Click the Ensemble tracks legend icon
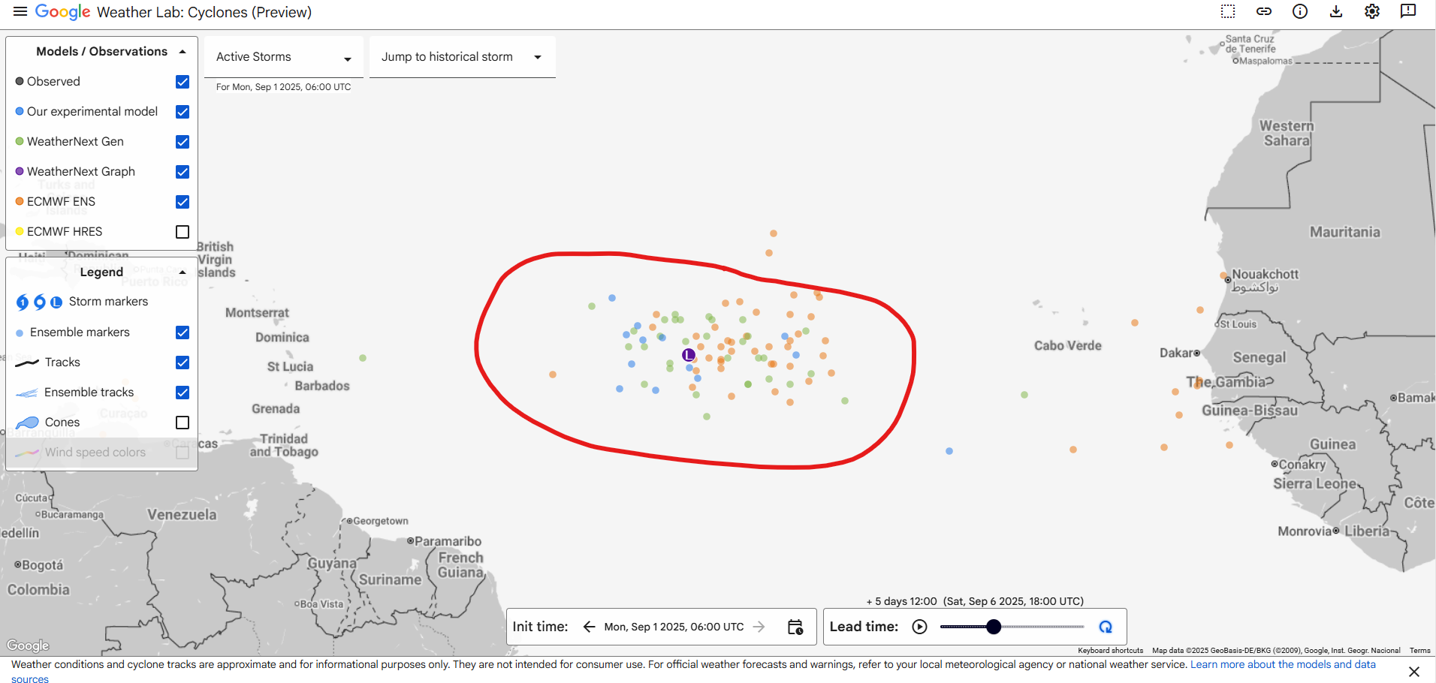Viewport: 1436px width, 683px height. click(27, 393)
